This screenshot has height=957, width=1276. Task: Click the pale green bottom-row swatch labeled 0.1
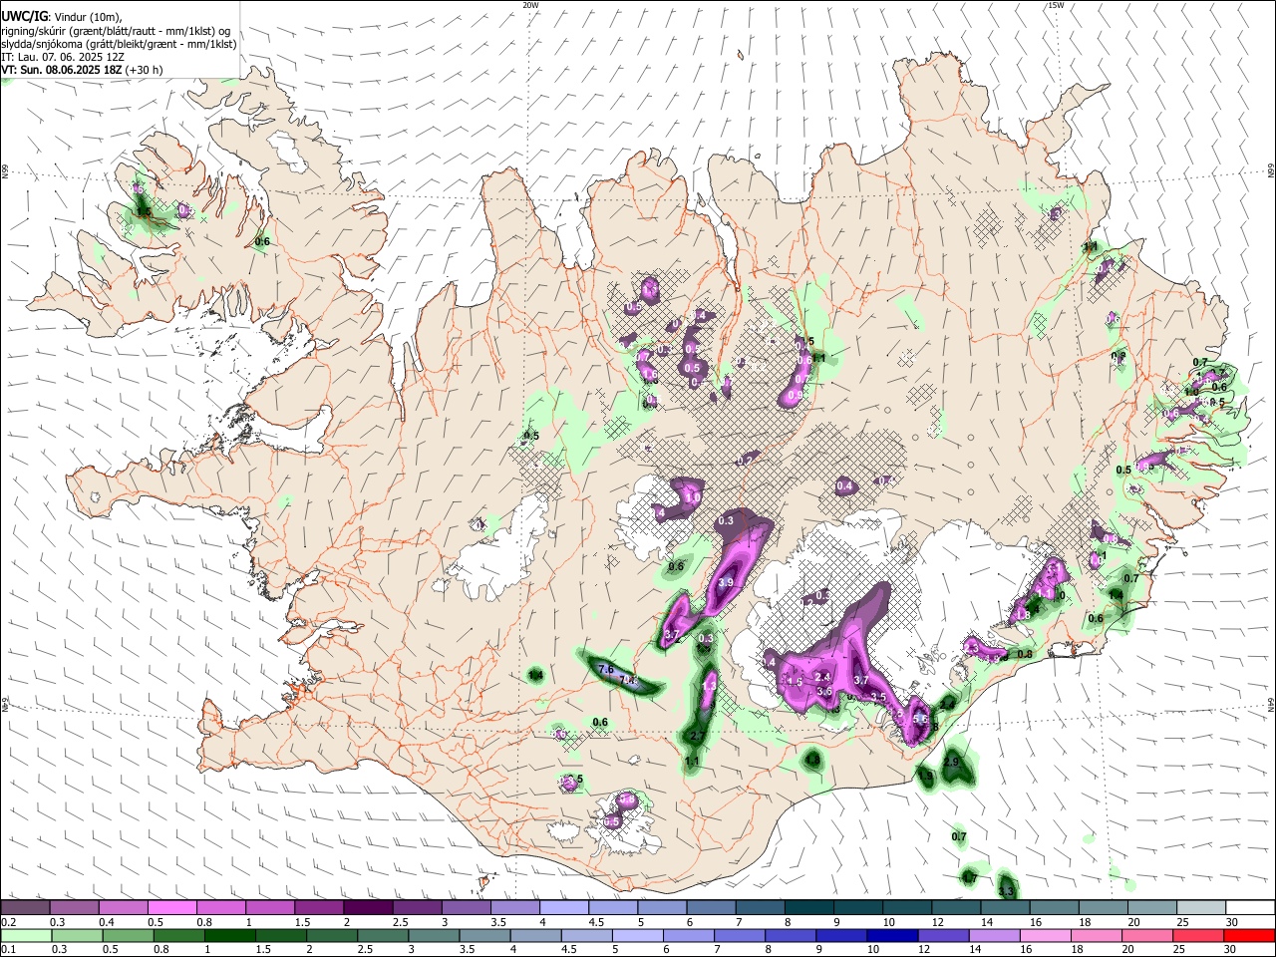click(x=26, y=936)
